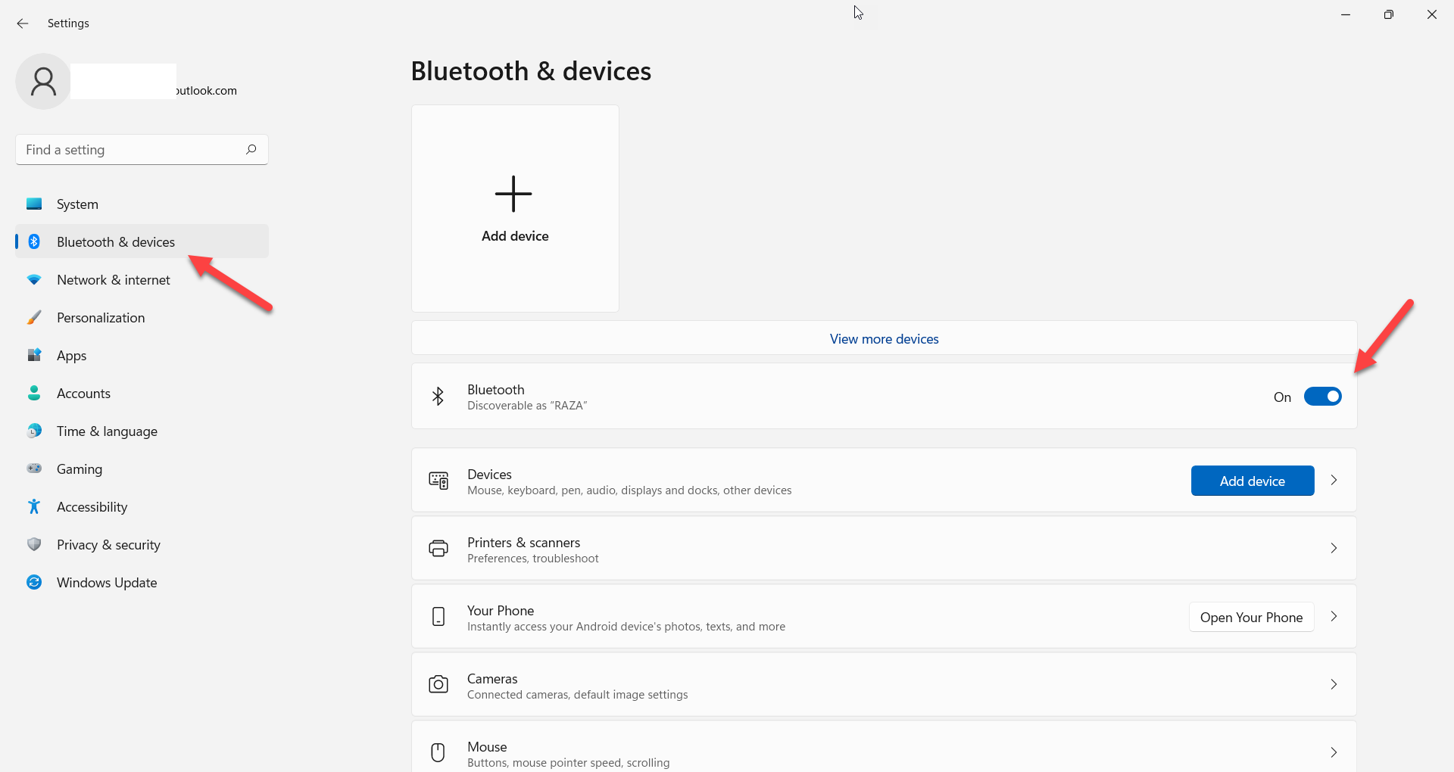Go to Personalization settings
Viewport: 1454px width, 772px height.
[x=101, y=318]
